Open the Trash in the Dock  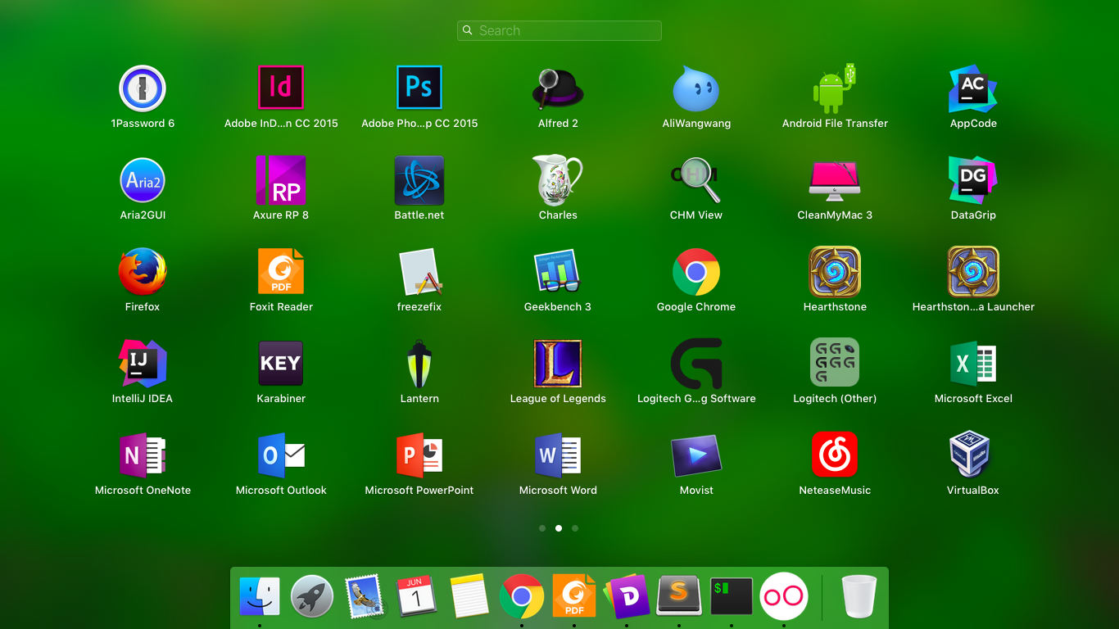pyautogui.click(x=859, y=595)
